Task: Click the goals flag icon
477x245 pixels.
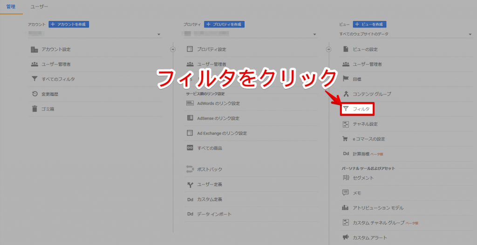Action: tap(346, 79)
